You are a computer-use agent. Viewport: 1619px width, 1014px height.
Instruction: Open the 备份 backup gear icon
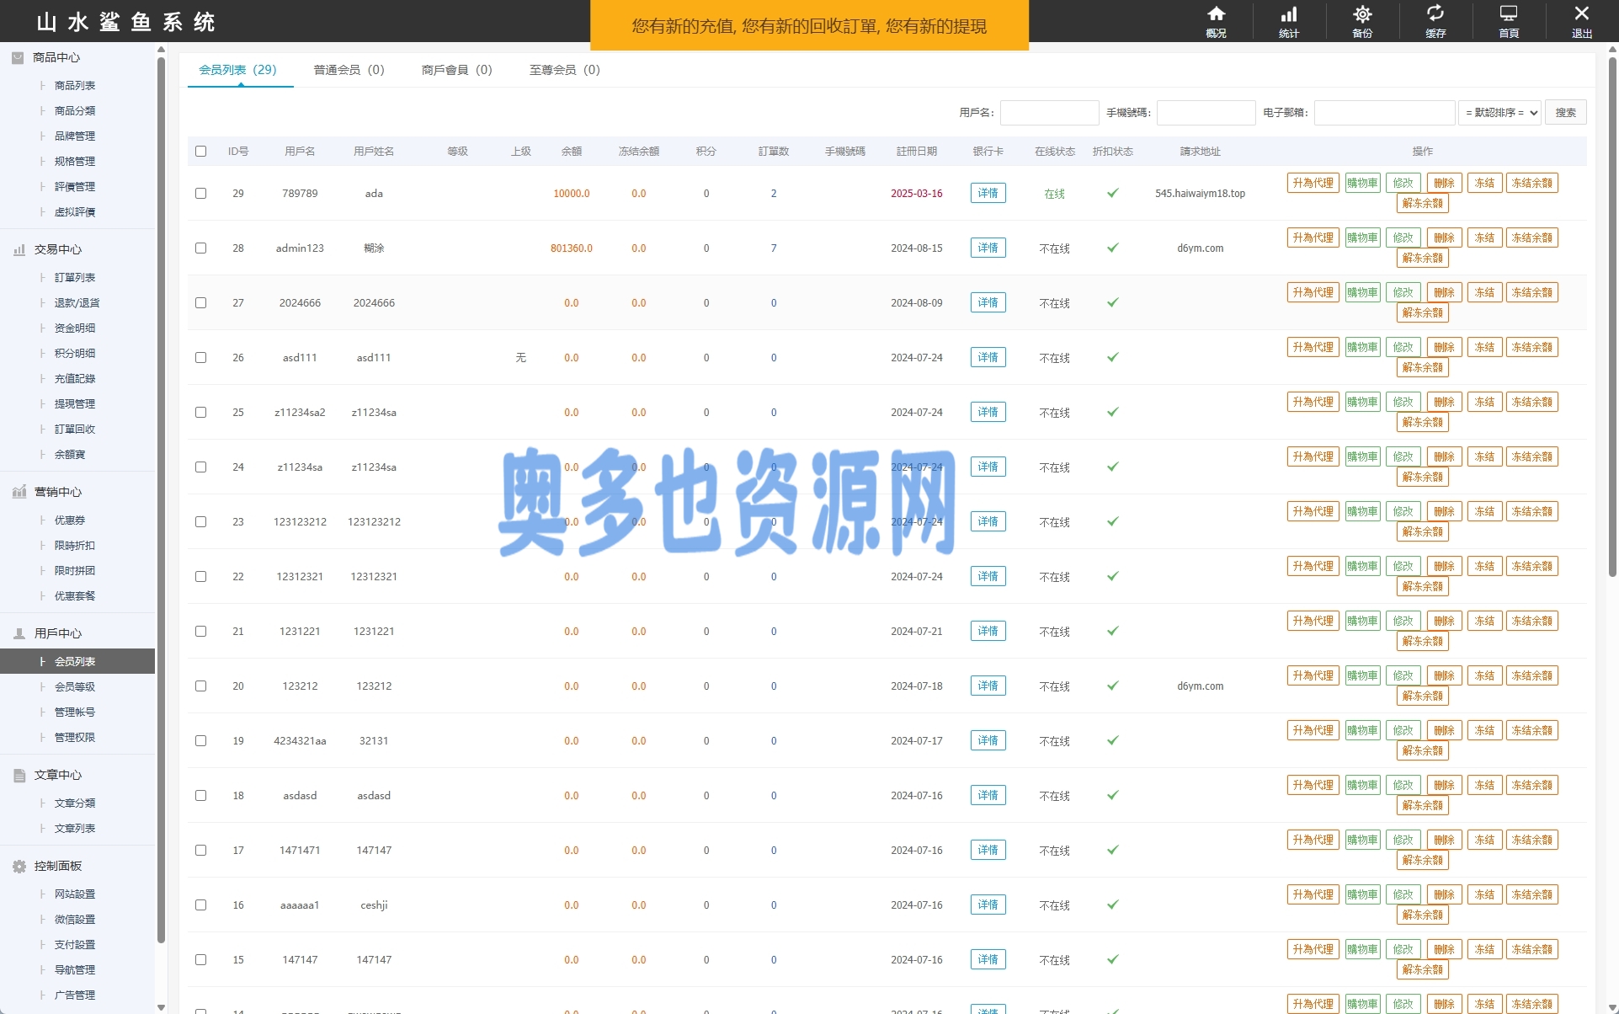pos(1361,15)
